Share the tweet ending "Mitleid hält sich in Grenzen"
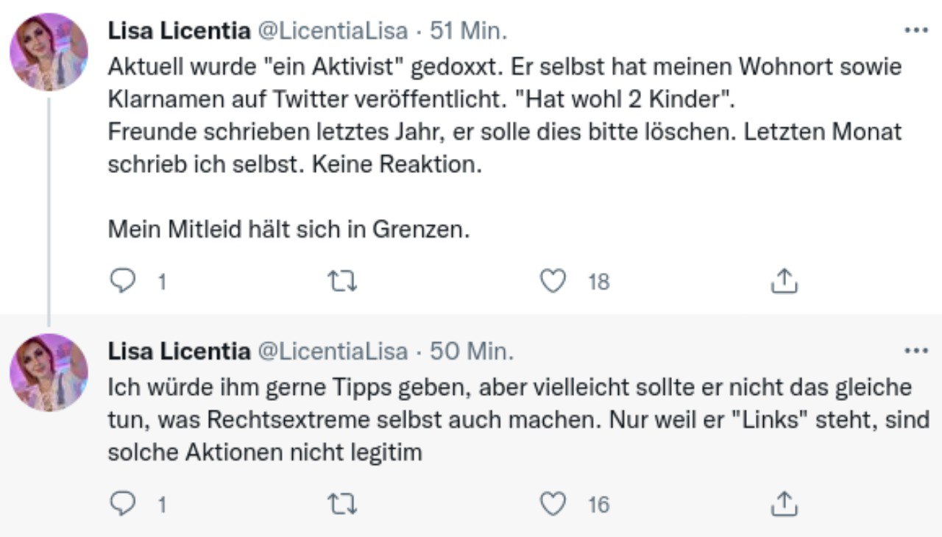Viewport: 942px width, 537px height. (x=784, y=281)
